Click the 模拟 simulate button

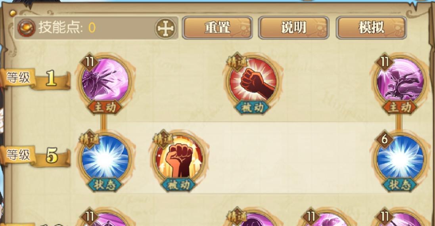click(x=371, y=28)
